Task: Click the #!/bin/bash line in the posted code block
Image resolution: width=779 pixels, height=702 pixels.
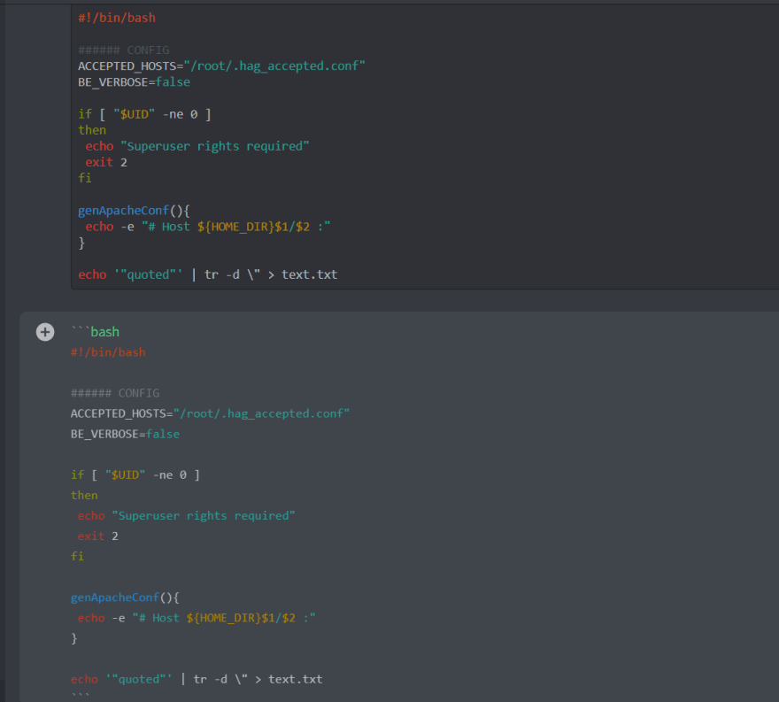Action: pos(117,18)
